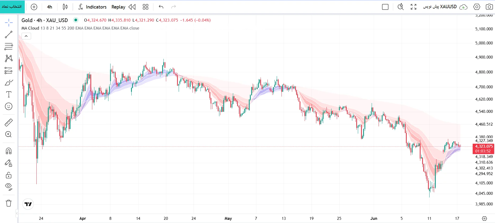Screen dimensions: 495x223
Task: Start bar Replay mode
Action: (x=123, y=7)
